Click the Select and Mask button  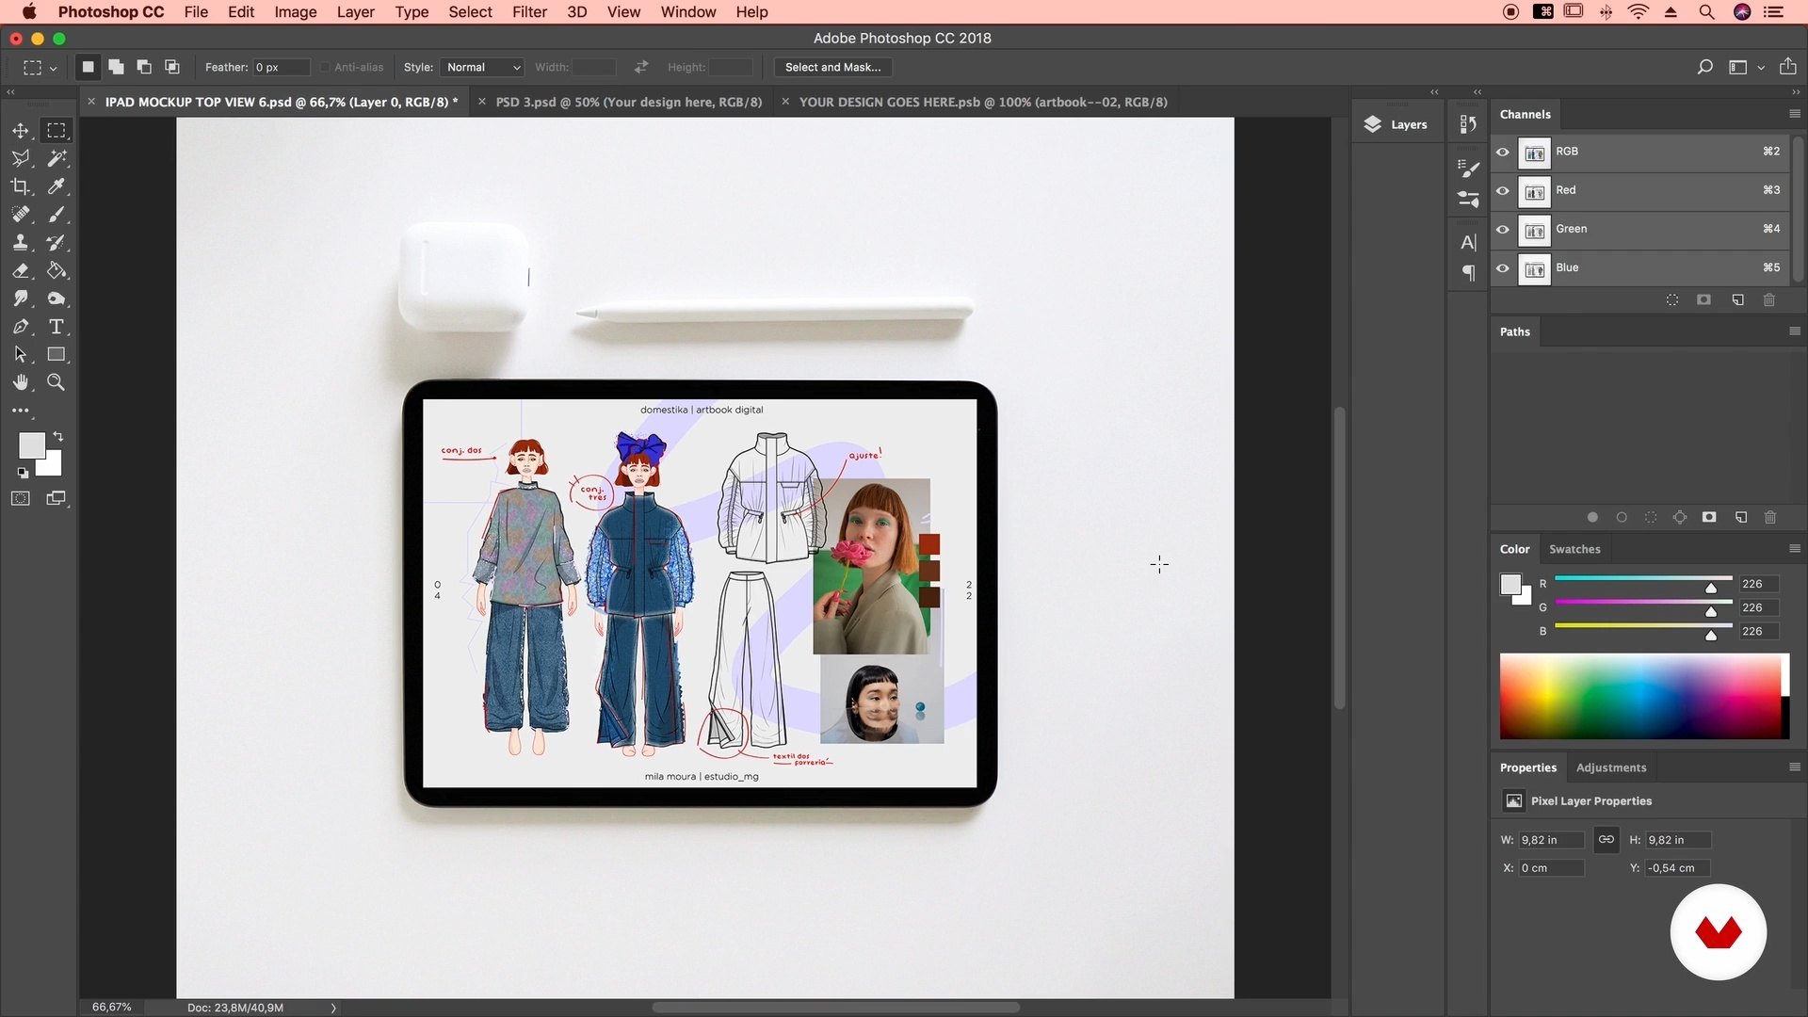click(832, 67)
